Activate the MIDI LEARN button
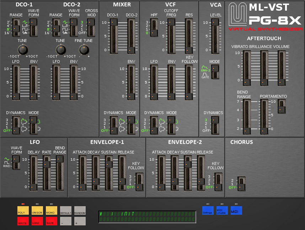 [x=222, y=210]
